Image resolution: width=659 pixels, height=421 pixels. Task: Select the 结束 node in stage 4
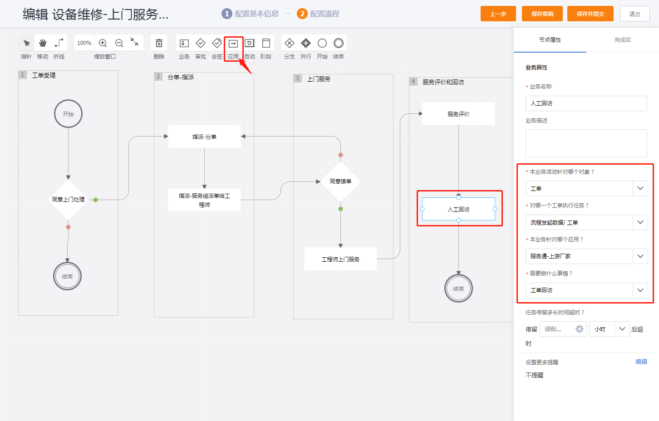click(x=458, y=289)
